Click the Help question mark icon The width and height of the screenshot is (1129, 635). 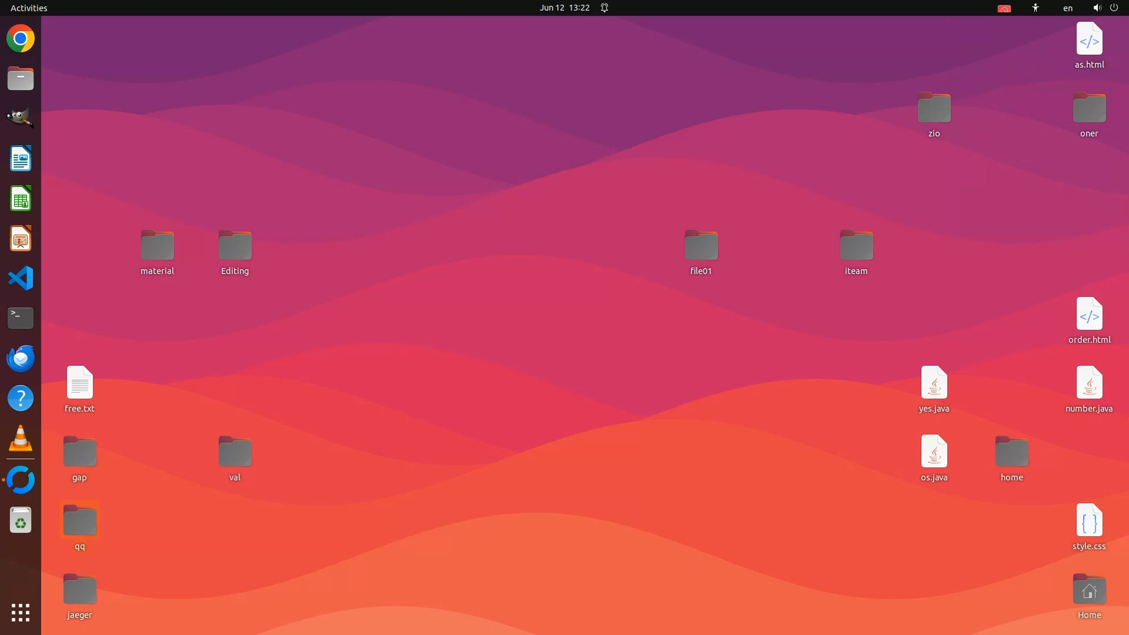click(x=21, y=399)
